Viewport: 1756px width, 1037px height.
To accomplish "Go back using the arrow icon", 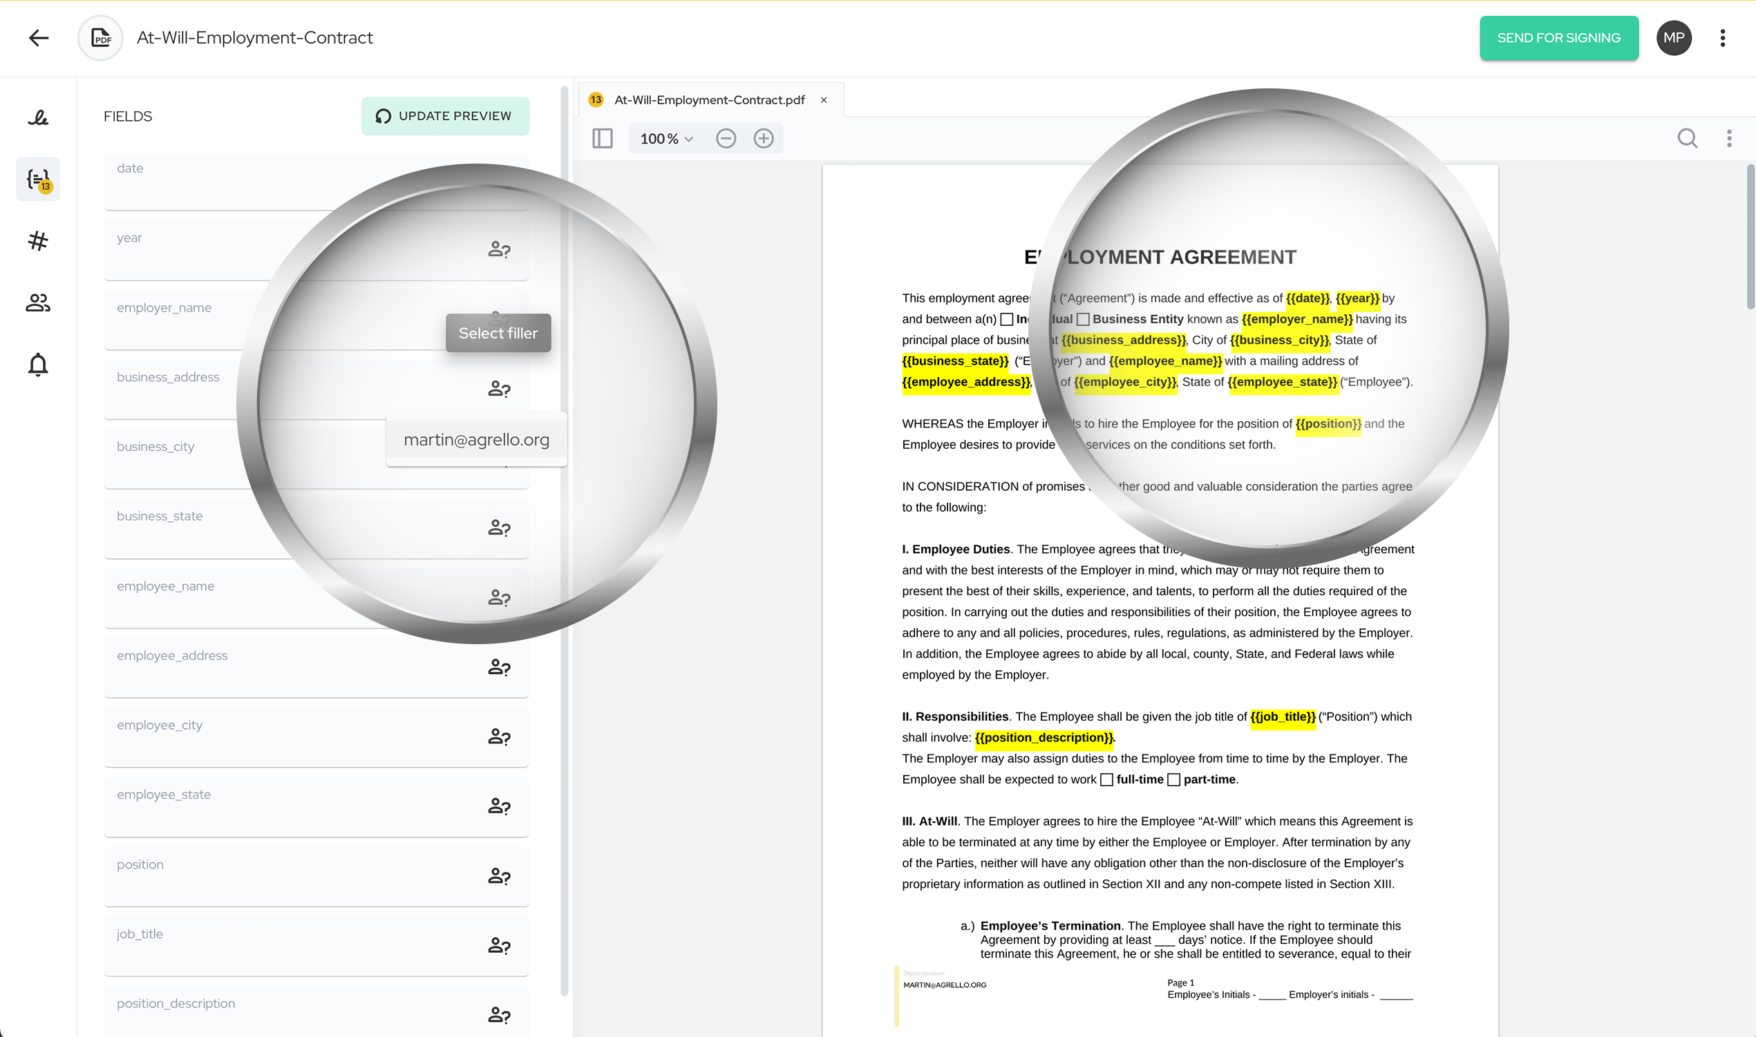I will pos(39,38).
